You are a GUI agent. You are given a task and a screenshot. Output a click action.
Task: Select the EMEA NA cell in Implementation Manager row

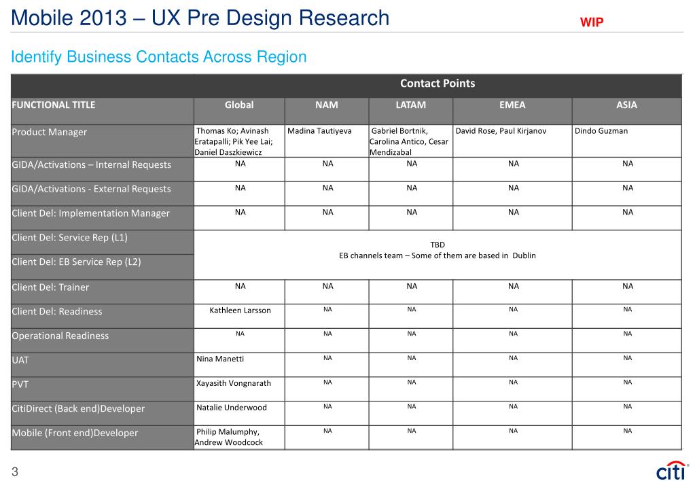[x=512, y=218]
